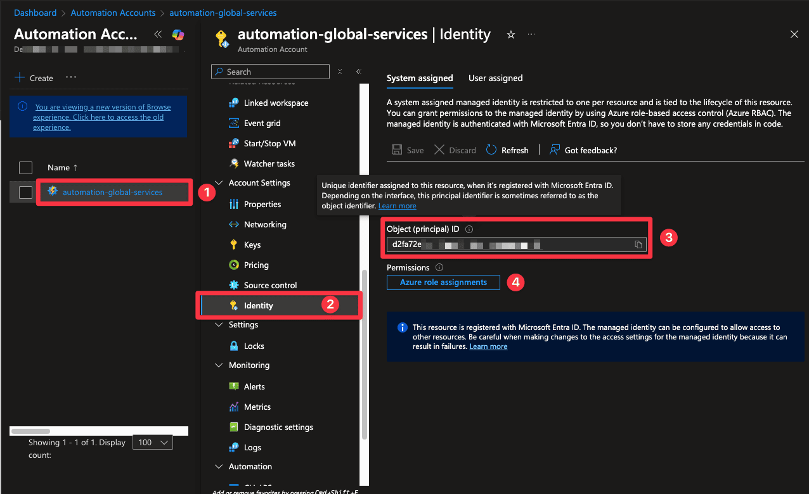809x494 pixels.
Task: Open the Copilot icon in Automation Accounts header
Action: [x=178, y=34]
